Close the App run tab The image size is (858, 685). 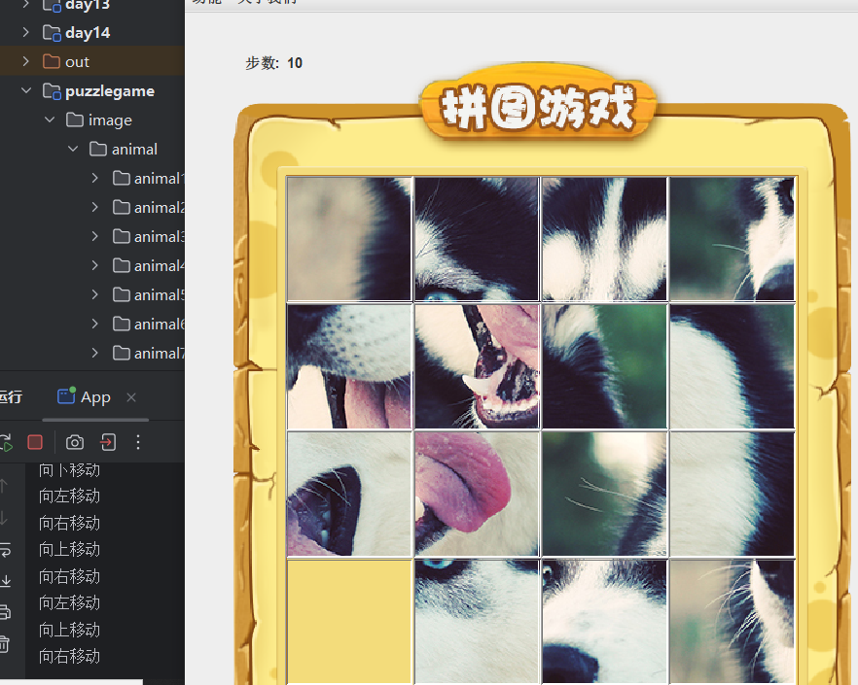(131, 397)
